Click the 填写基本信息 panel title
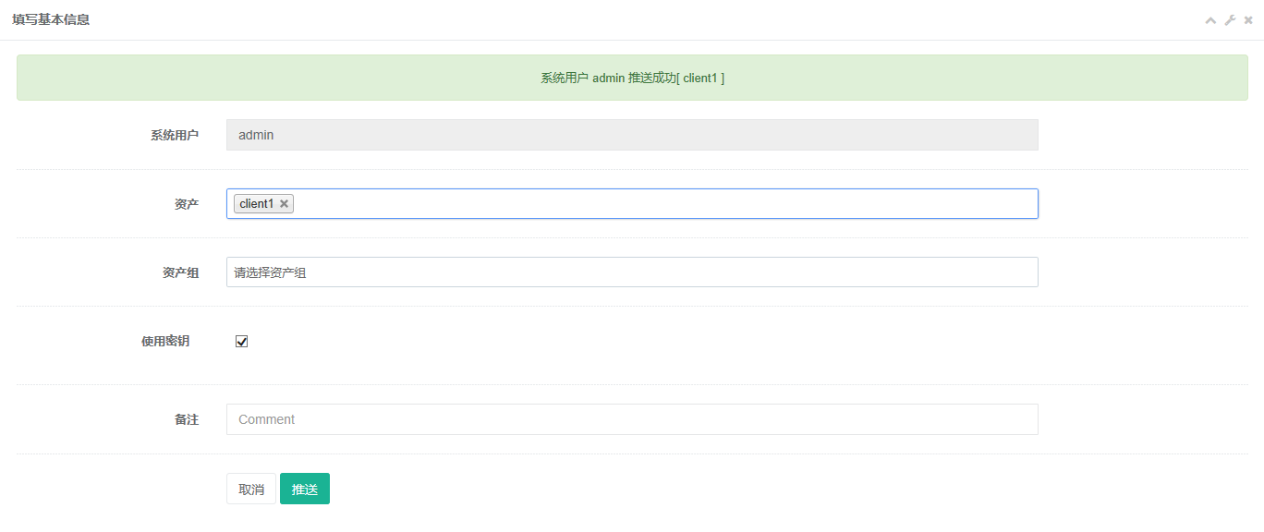Screen dimensions: 1264x532 pos(51,19)
